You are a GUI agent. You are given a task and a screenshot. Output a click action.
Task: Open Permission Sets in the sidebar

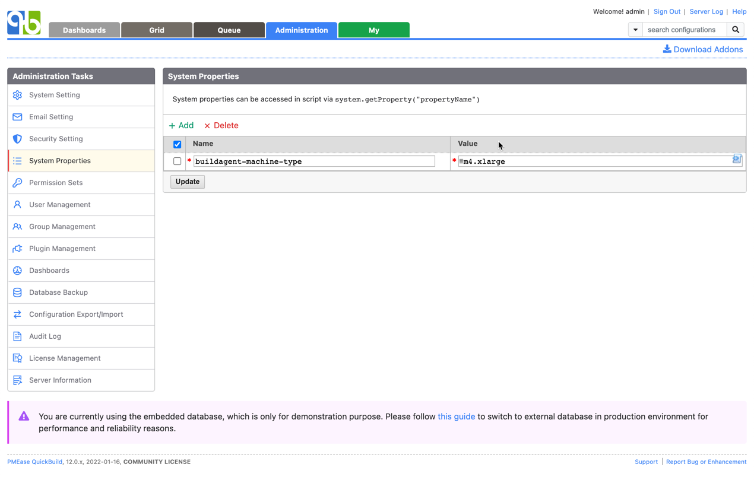81,183
